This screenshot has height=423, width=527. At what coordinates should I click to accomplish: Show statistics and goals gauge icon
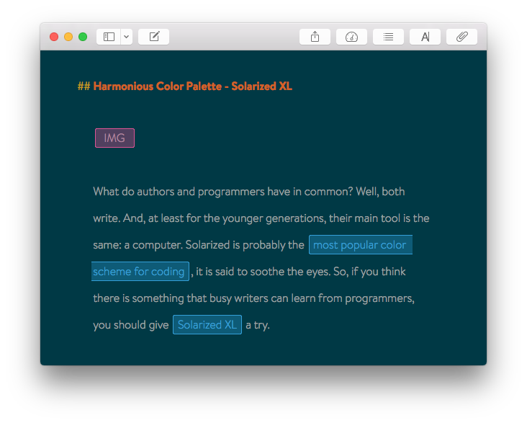click(351, 37)
